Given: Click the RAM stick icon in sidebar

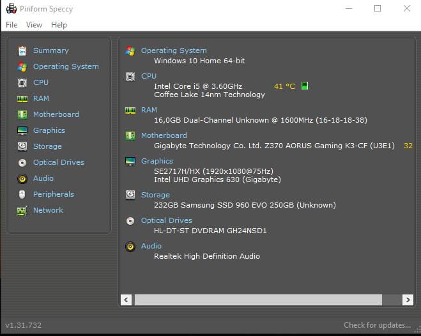Looking at the screenshot, I should point(22,99).
